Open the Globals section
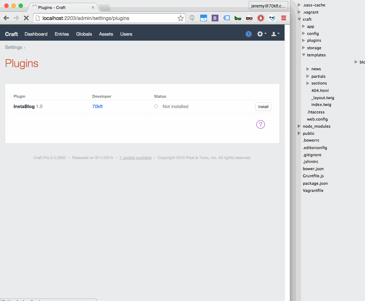The height and width of the screenshot is (301, 365). tap(84, 34)
